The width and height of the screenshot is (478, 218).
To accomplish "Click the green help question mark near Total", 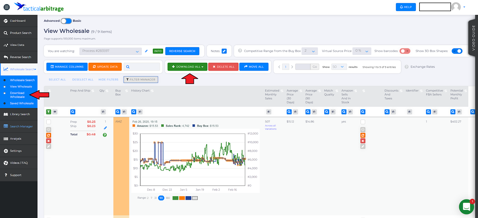I will click(x=105, y=135).
